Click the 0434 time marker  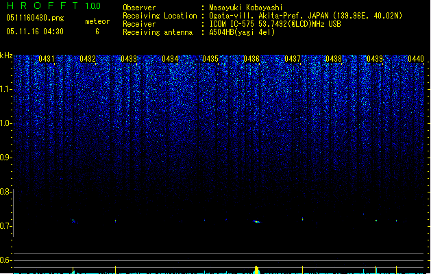170,59
